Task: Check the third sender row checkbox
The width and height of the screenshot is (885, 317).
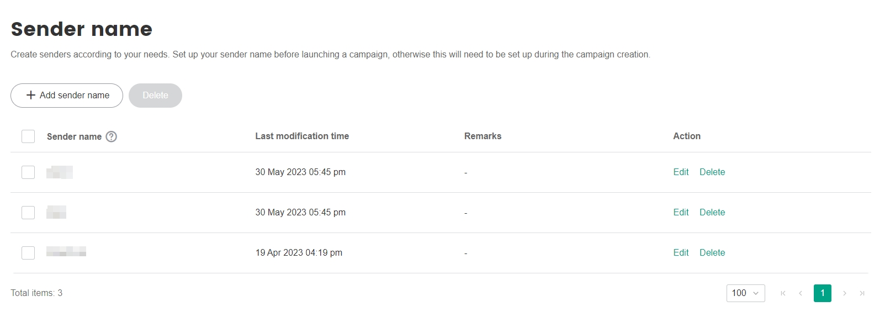Action: (x=28, y=253)
